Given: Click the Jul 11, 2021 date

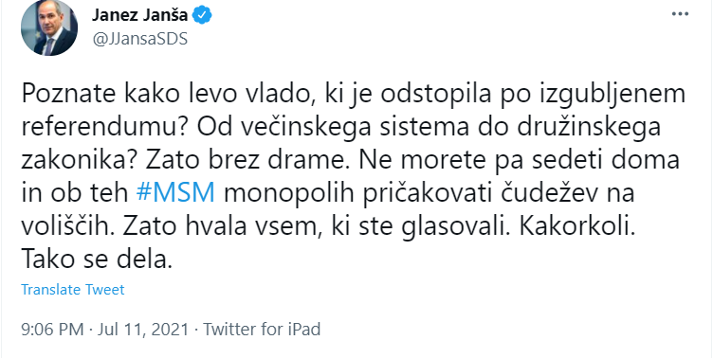Looking at the screenshot, I should tap(143, 329).
